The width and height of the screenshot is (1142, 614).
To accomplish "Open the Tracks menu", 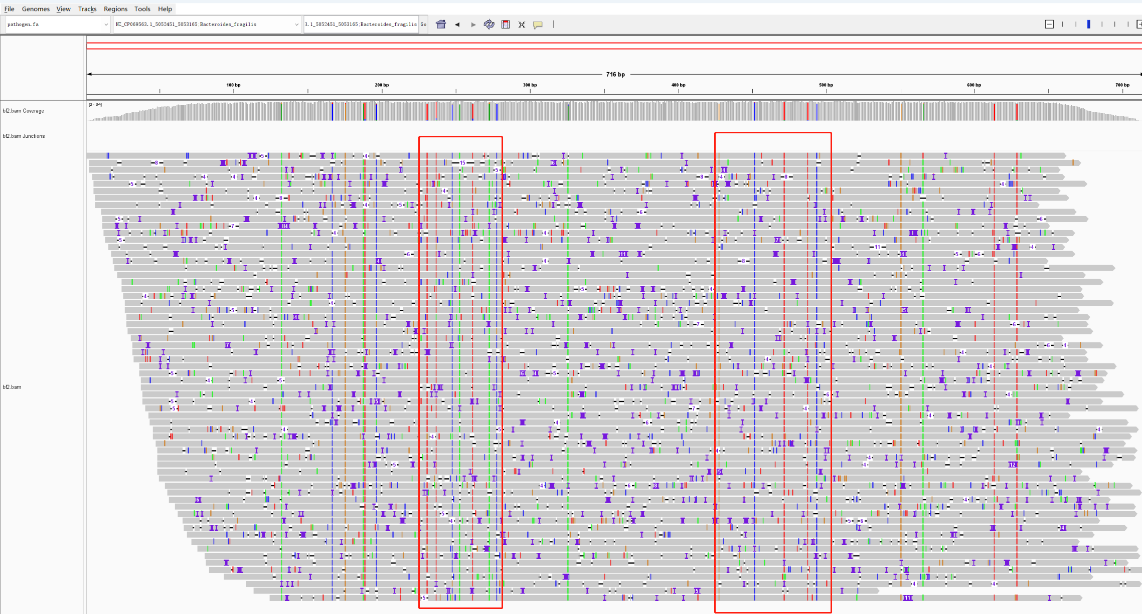I will 87,9.
